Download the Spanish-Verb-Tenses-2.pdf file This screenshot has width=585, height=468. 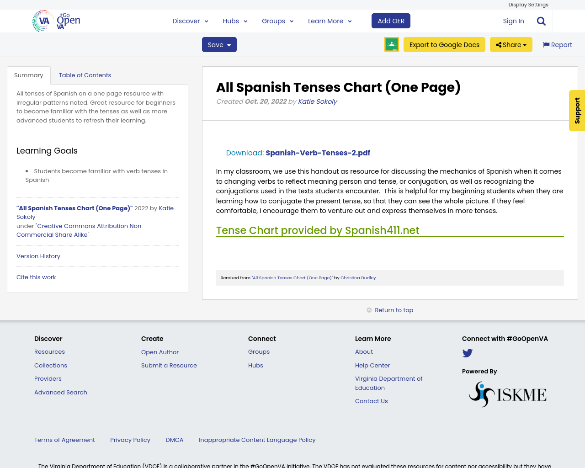pyautogui.click(x=318, y=153)
